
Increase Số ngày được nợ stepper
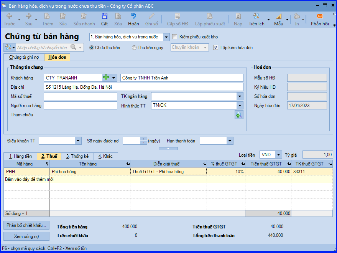pos(143,139)
